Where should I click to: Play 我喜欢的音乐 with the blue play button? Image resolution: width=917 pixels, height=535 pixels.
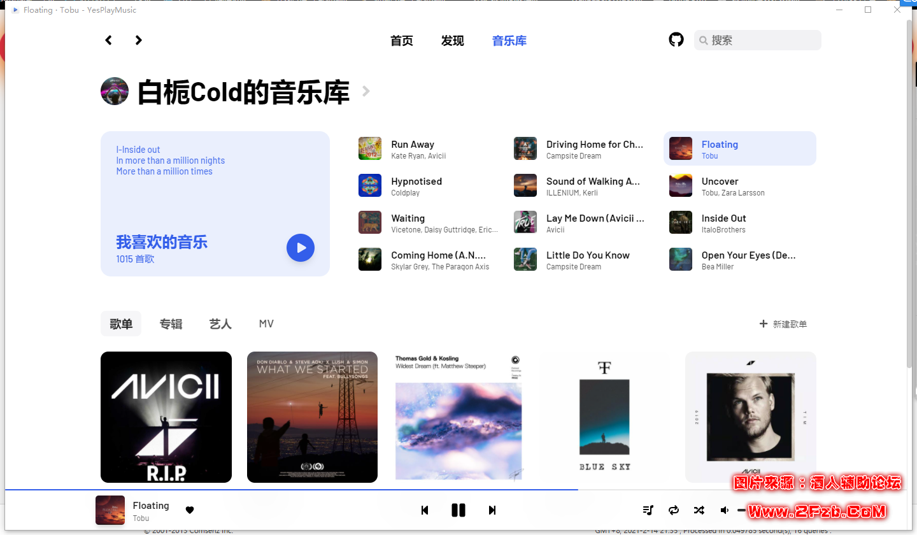click(300, 248)
